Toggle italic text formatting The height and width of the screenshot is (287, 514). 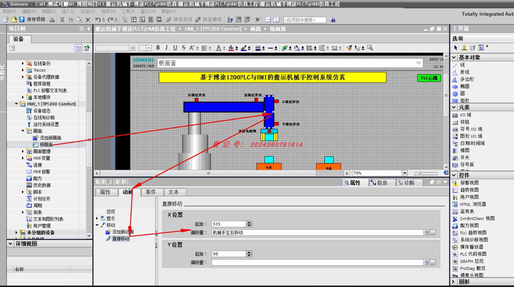(x=166, y=48)
